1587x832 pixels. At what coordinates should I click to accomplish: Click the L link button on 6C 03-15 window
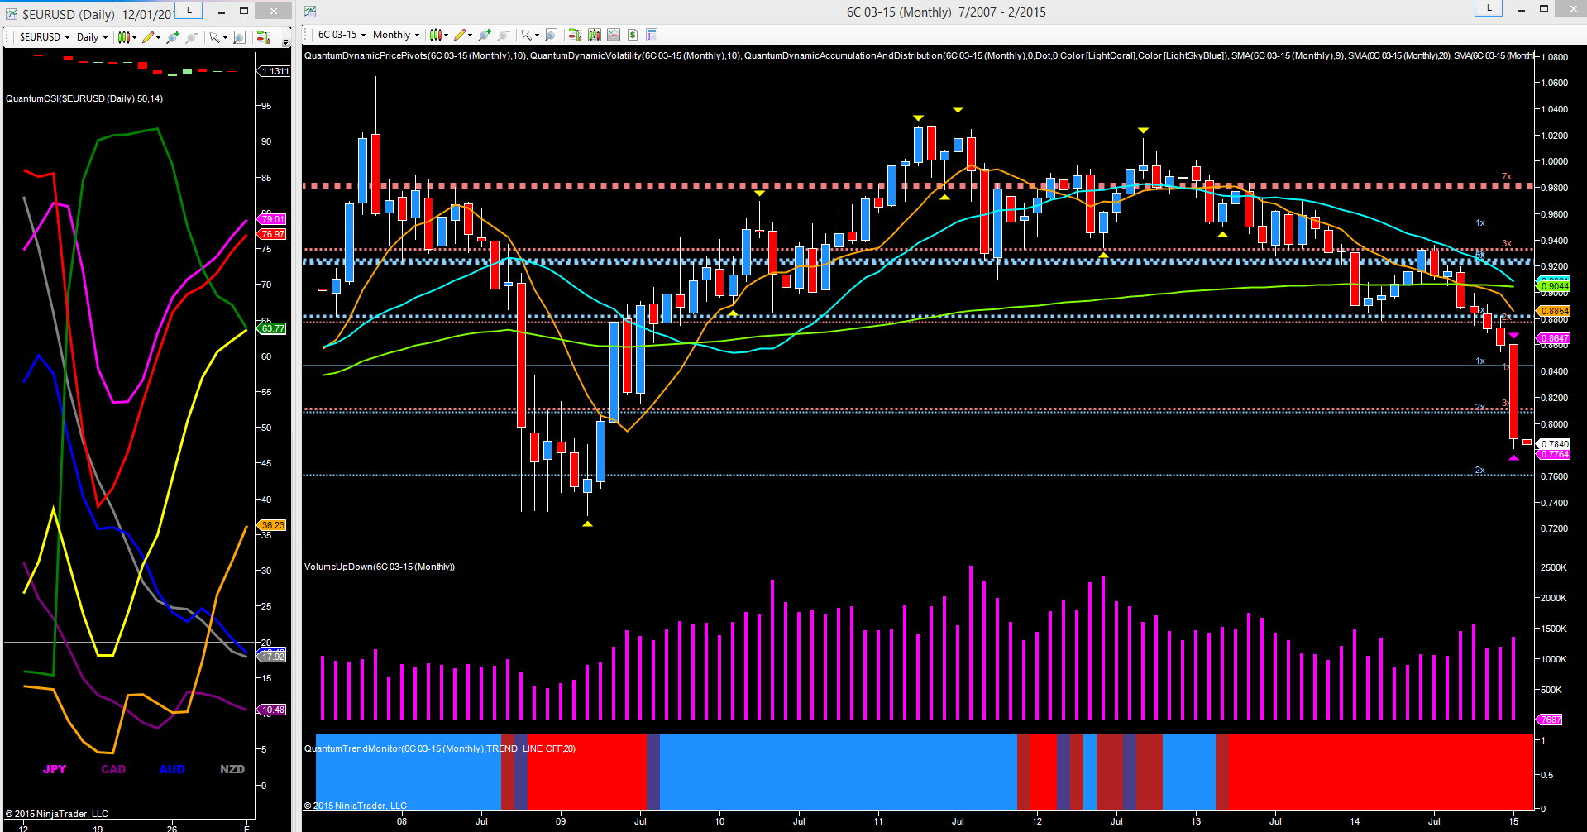(x=1489, y=7)
